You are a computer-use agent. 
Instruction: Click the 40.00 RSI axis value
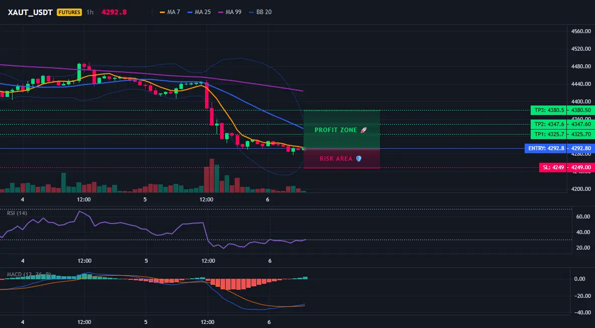point(583,232)
